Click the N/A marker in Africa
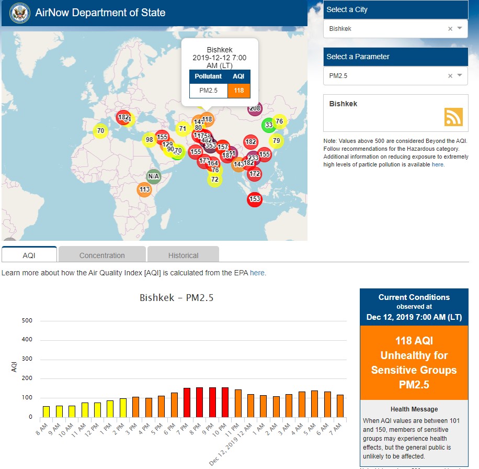479x469 pixels. tap(153, 176)
